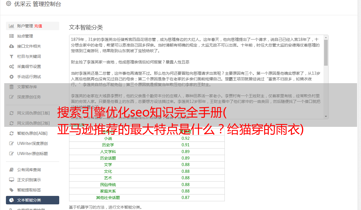
Task: Select the 民俗传统 category cell
Action: (108, 185)
